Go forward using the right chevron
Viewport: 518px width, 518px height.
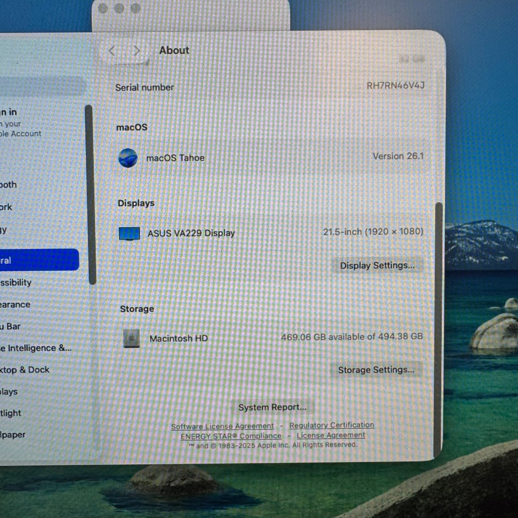click(137, 51)
